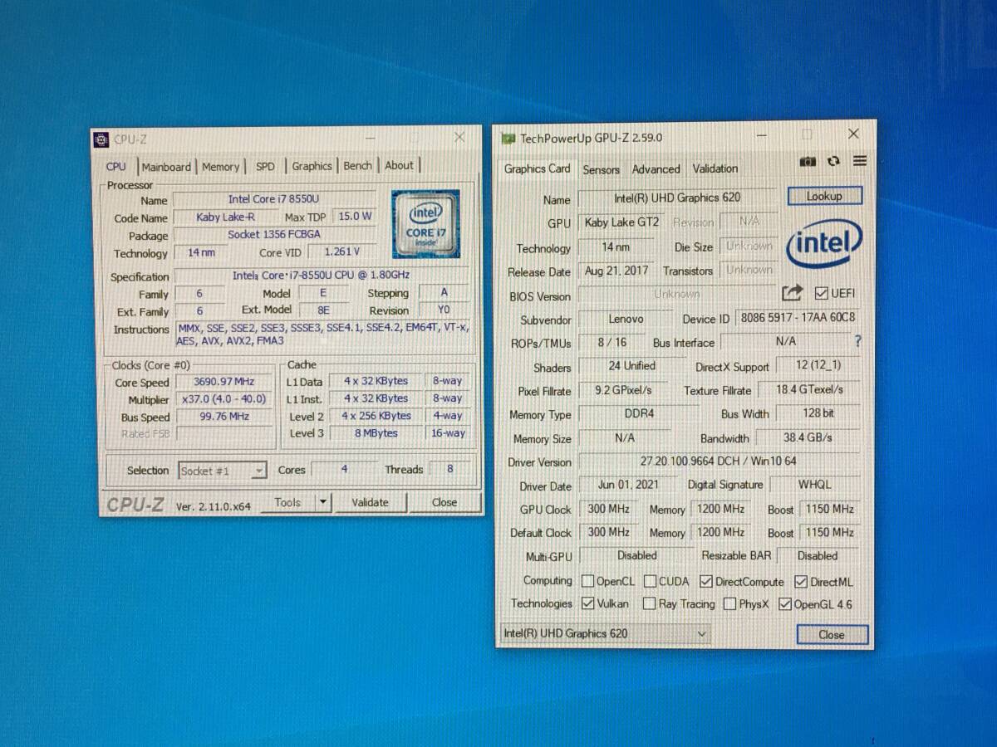The image size is (997, 747).
Task: Open the Validation tab in GPU-Z
Action: pyautogui.click(x=715, y=168)
